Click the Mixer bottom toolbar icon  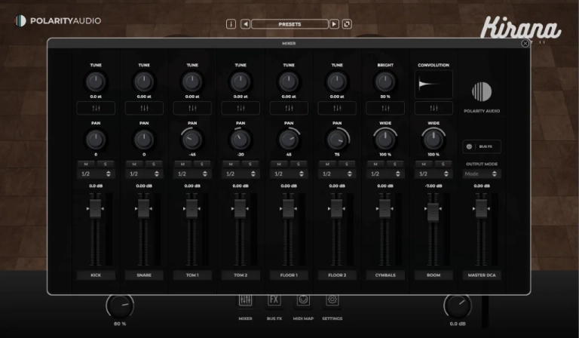pyautogui.click(x=245, y=300)
